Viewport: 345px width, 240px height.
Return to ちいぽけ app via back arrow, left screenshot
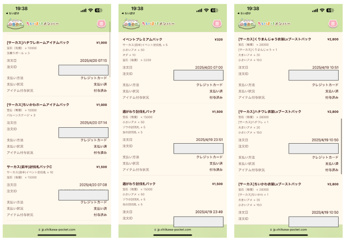[x=12, y=13]
